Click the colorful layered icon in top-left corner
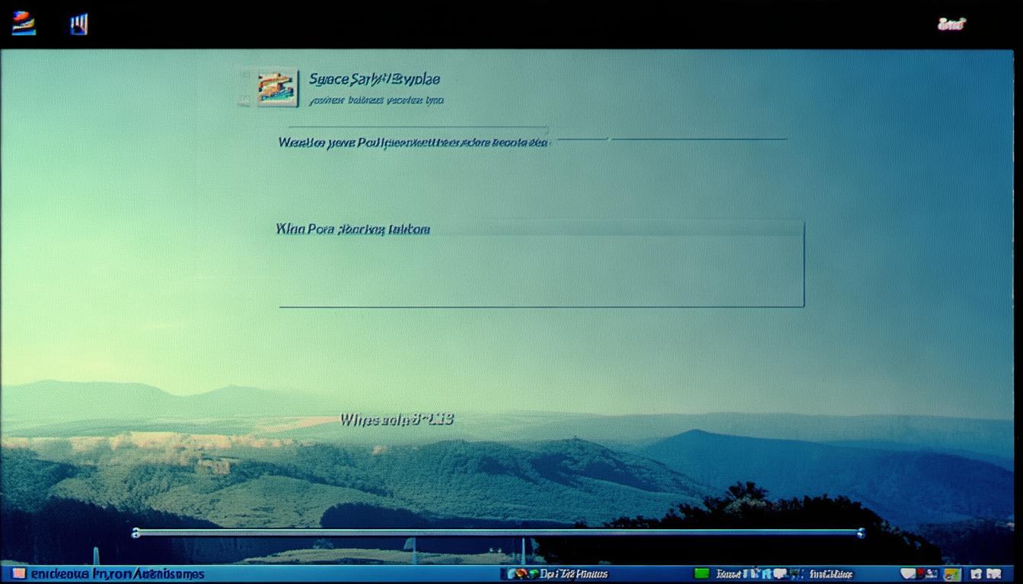The image size is (1023, 584). point(23,24)
